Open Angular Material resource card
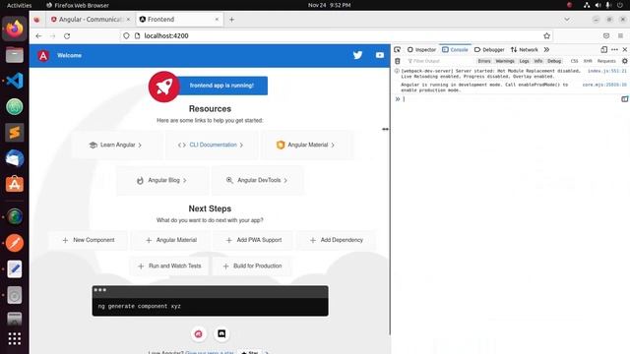Screen dimensions: 630x354 [x=306, y=145]
